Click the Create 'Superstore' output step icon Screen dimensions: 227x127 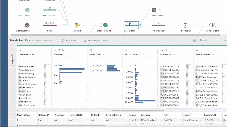pos(154,10)
